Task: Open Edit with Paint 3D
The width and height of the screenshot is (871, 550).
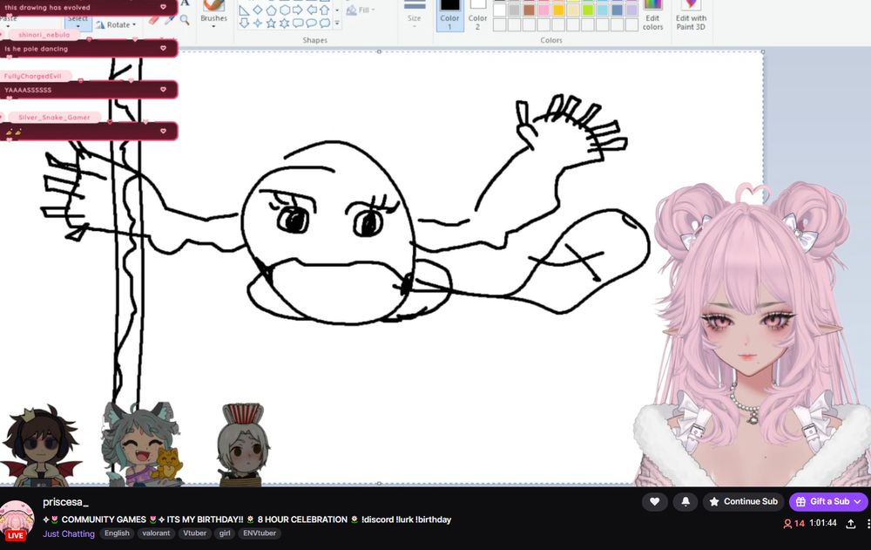Action: tap(691, 15)
